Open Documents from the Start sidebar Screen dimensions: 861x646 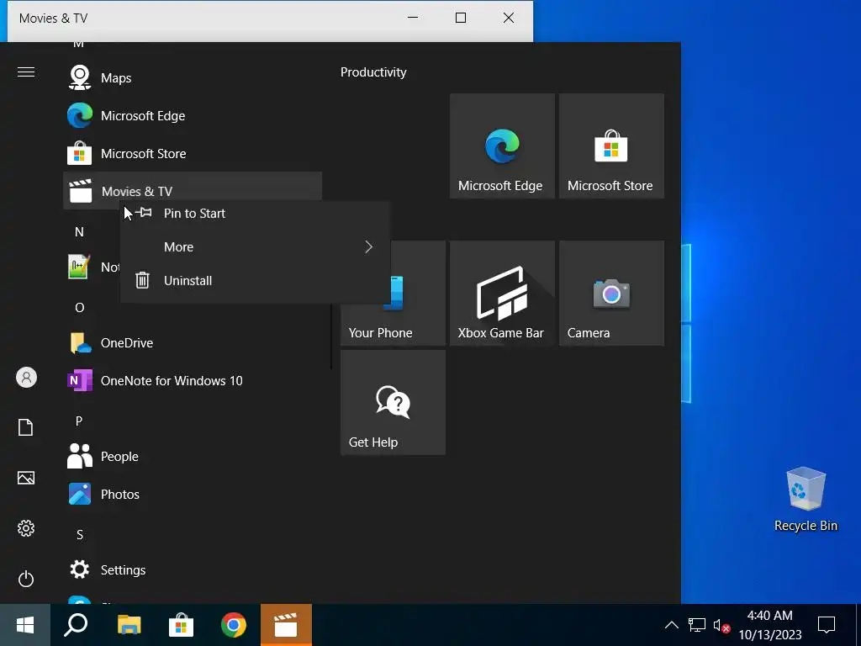[x=26, y=427]
